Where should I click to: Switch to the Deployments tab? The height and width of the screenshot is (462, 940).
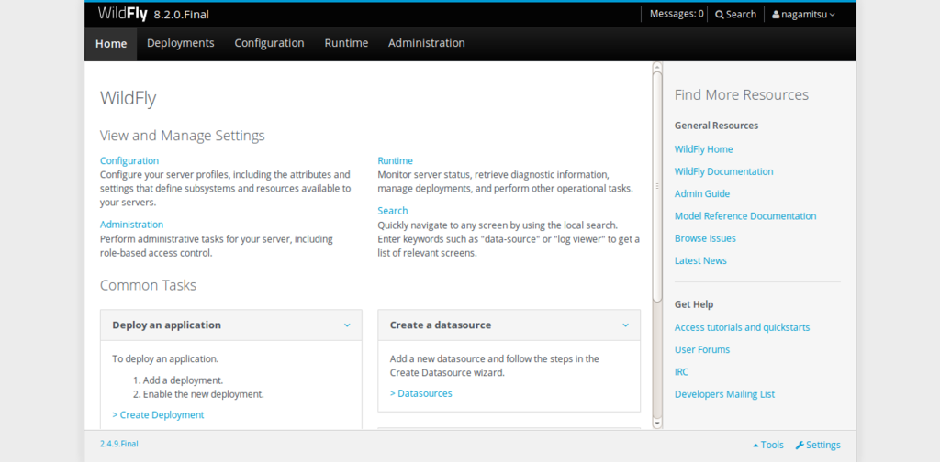pyautogui.click(x=181, y=43)
